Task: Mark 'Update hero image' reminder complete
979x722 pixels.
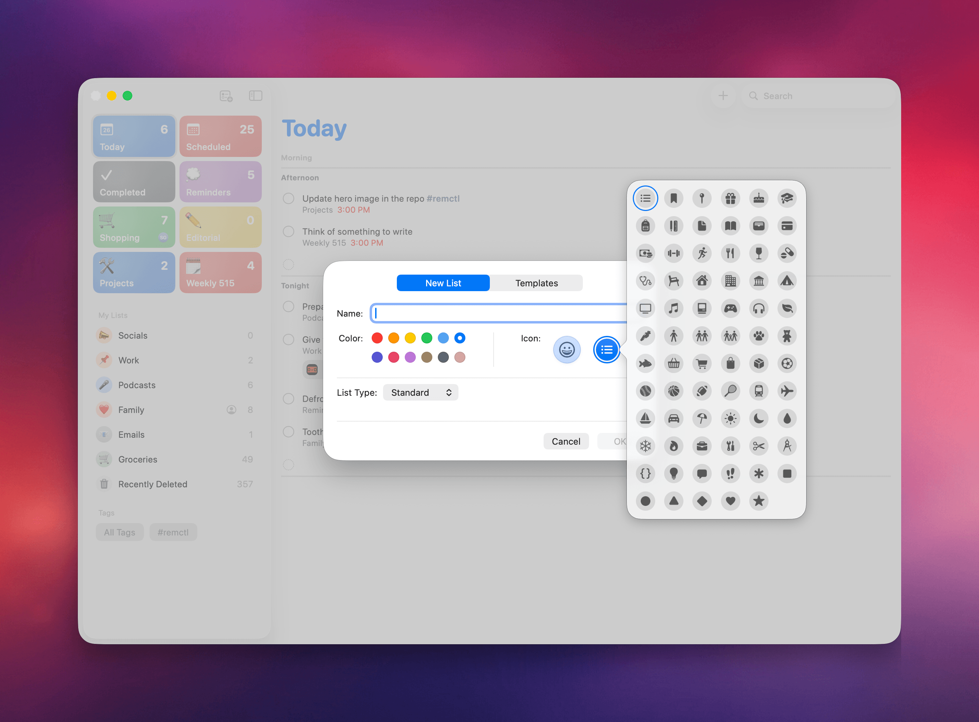Action: pyautogui.click(x=288, y=199)
